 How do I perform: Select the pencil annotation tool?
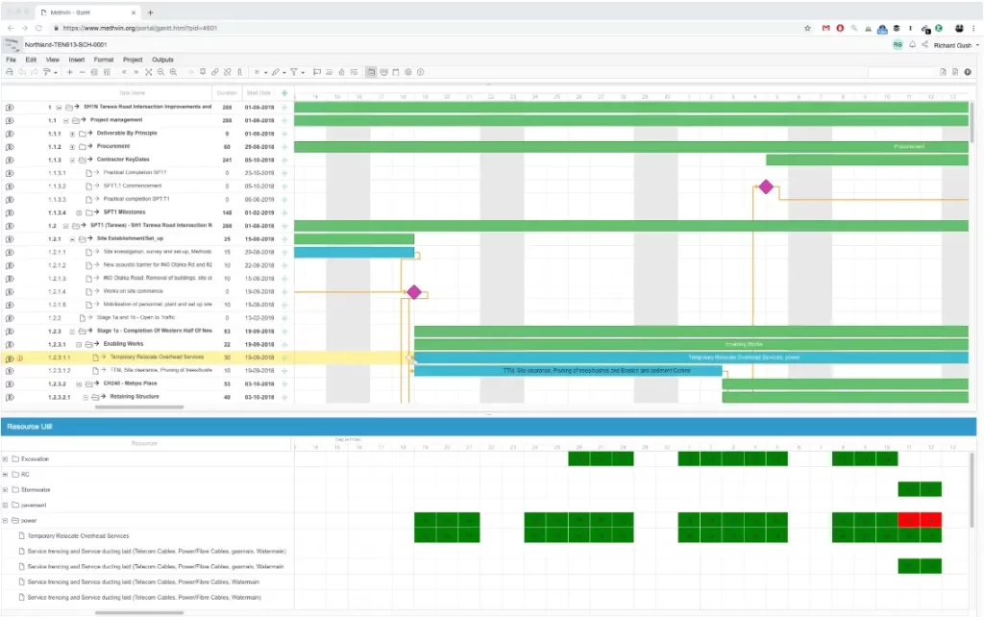coord(276,72)
